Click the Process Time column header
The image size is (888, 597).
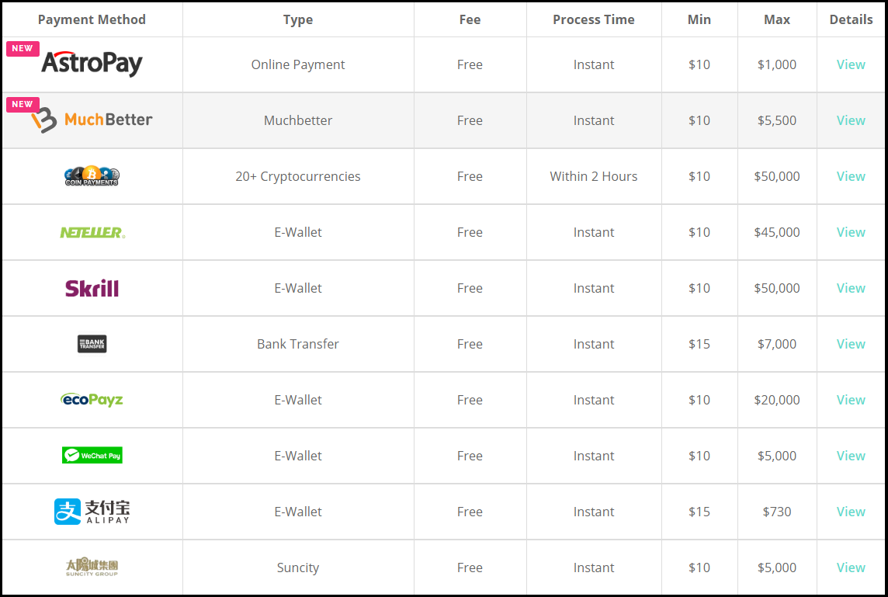point(594,20)
